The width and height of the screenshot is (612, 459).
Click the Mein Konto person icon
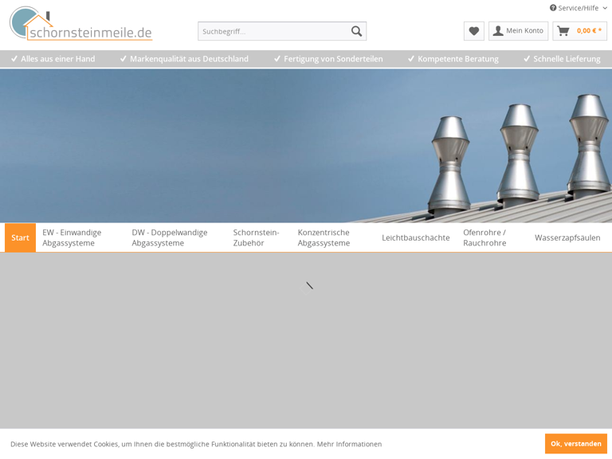[498, 31]
